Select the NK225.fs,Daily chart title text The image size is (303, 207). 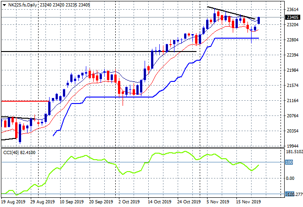(x=22, y=5)
